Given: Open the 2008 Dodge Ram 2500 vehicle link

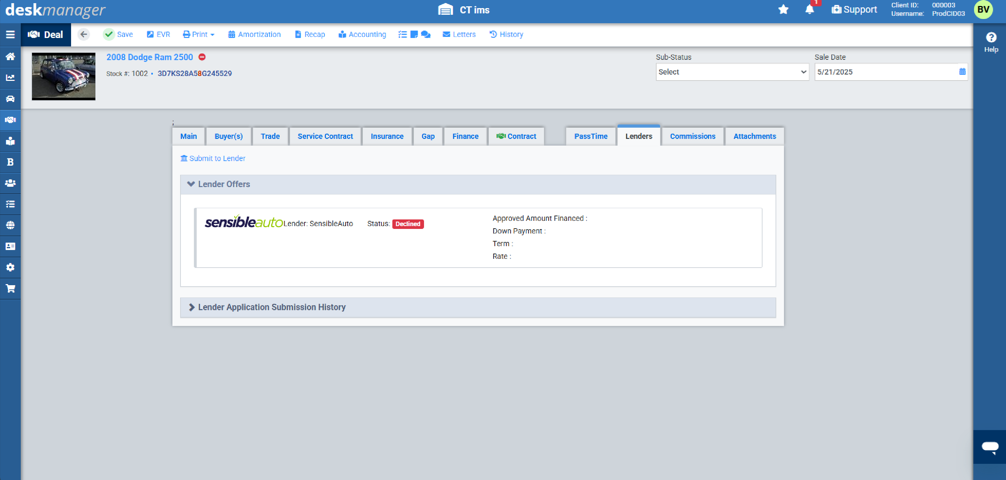Looking at the screenshot, I should 150,57.
